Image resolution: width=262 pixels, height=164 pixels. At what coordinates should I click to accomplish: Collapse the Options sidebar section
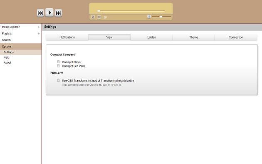[21, 47]
